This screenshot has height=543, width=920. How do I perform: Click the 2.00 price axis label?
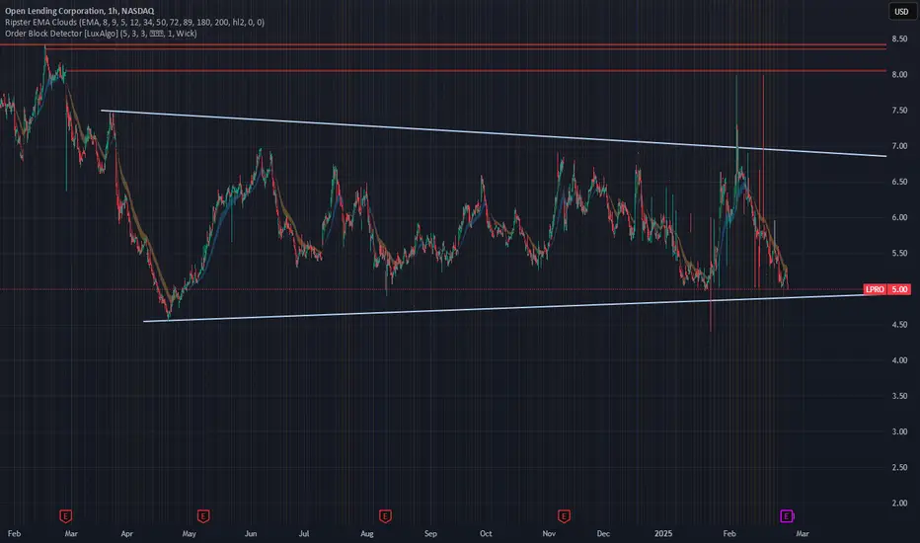(x=899, y=504)
